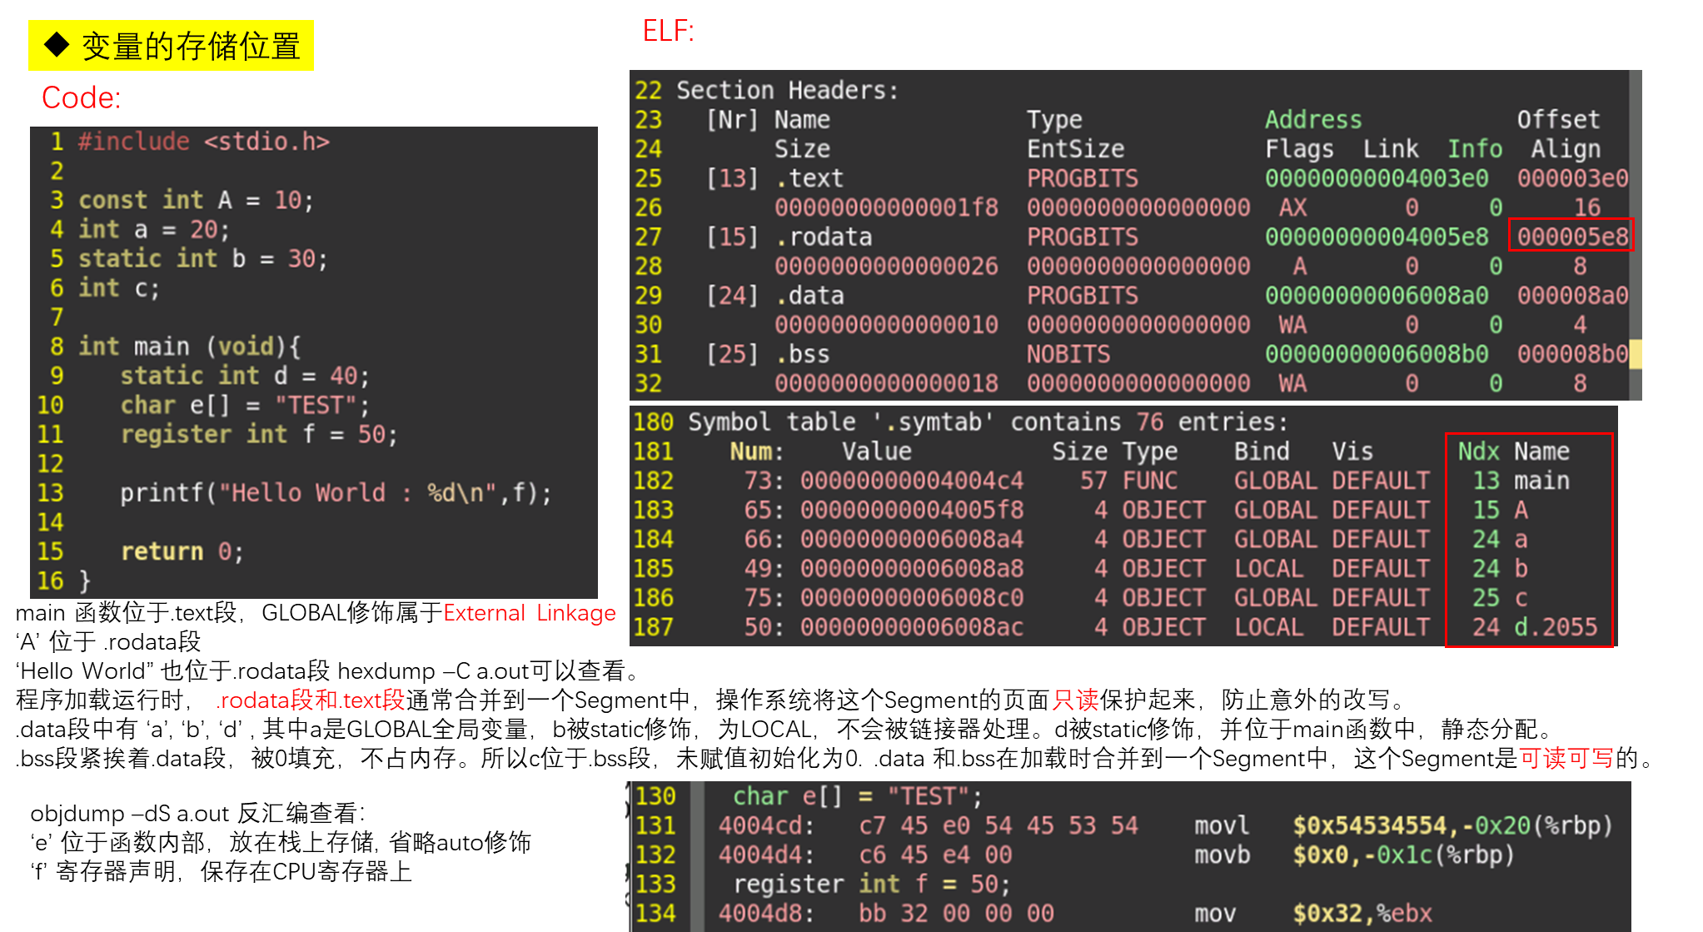Screen dimensions: 1703x932
Task: Click the '$0x32,%ebx' operand
Action: [1362, 914]
